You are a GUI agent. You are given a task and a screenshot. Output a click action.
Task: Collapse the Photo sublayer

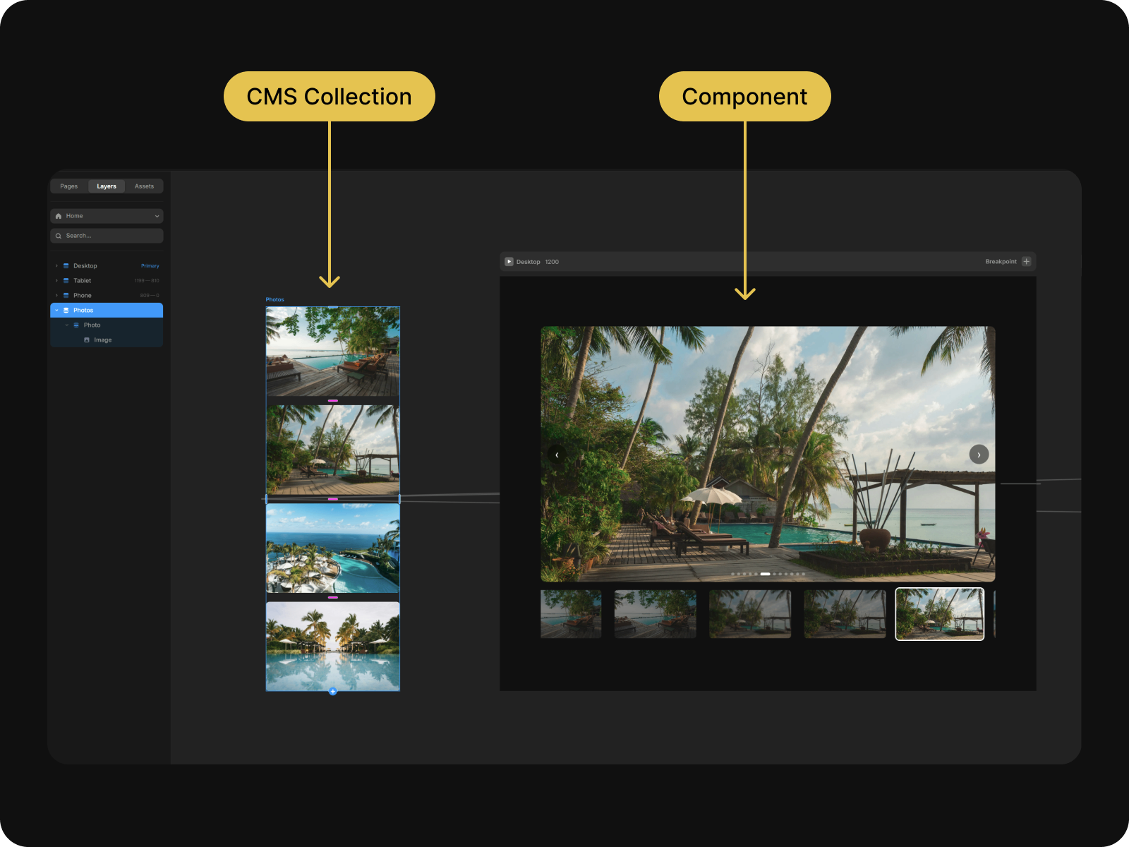67,325
